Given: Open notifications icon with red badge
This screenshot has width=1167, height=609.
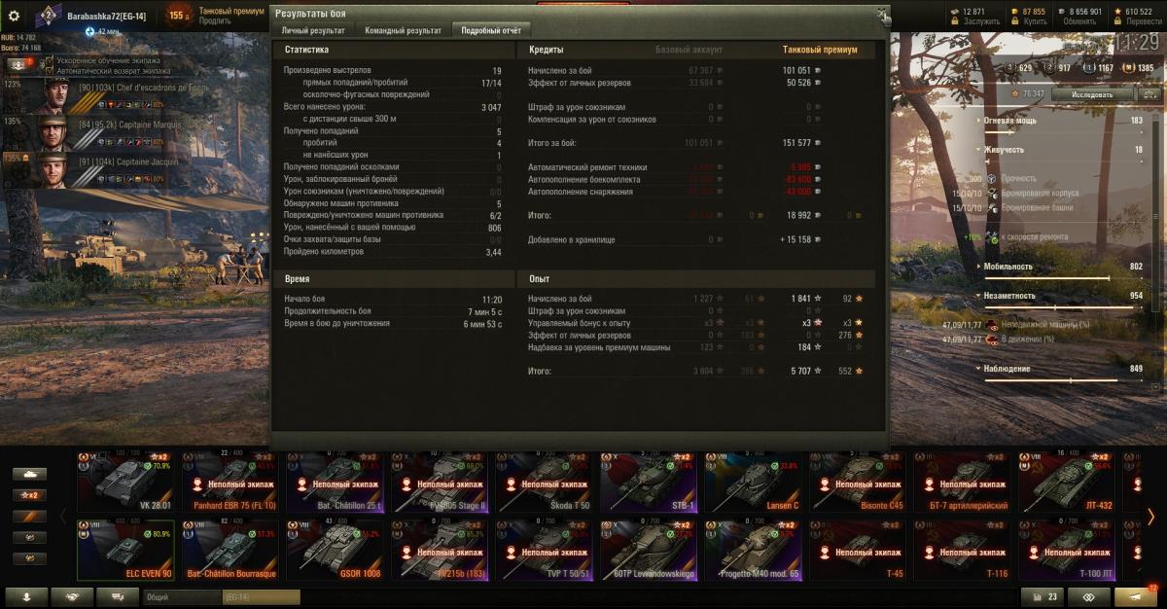Looking at the screenshot, I should (x=1134, y=597).
